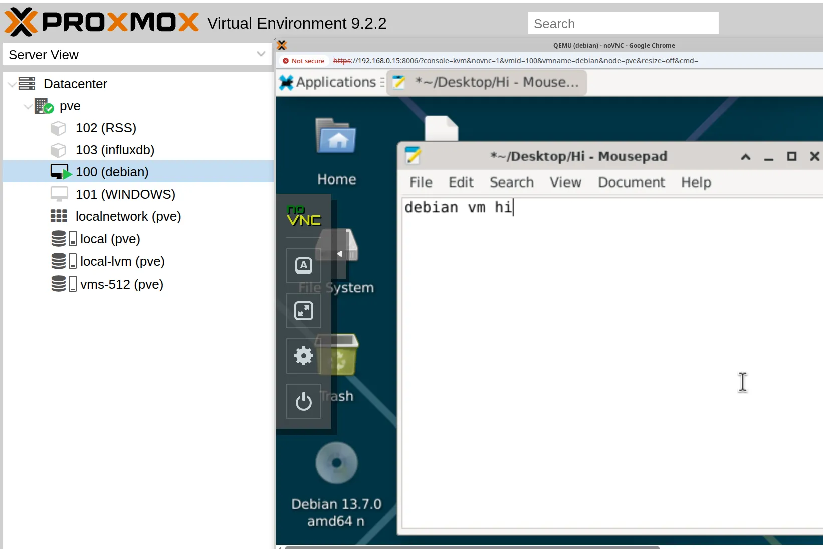The width and height of the screenshot is (823, 549).
Task: Collapse the noVNC control bar handle
Action: pos(340,254)
